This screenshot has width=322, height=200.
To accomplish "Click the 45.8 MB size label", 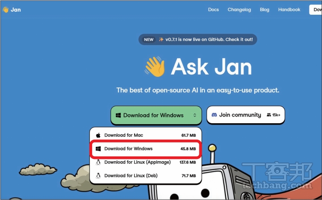I will [x=188, y=149].
